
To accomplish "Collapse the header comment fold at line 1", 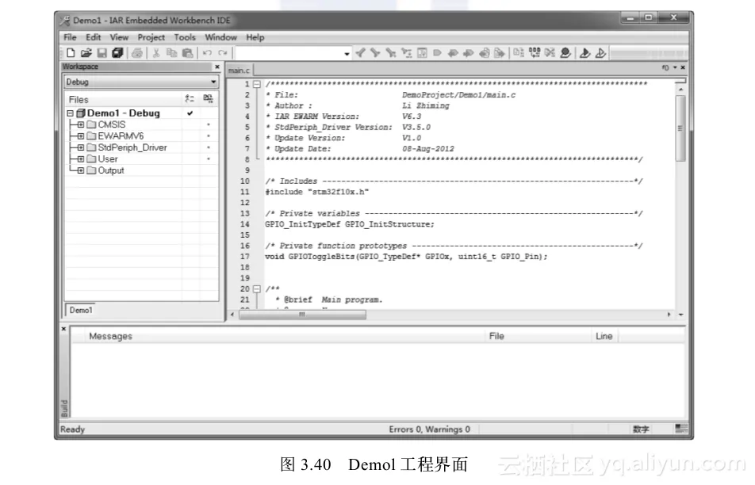I will pos(257,84).
